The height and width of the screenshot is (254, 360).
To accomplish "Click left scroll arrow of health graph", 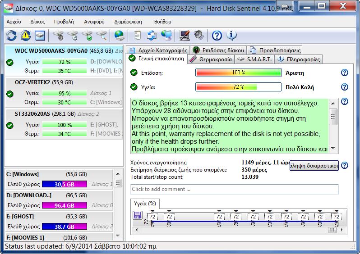I will pos(137,230).
